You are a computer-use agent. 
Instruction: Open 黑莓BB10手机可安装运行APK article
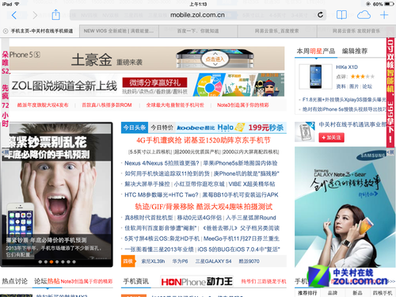click(x=240, y=195)
